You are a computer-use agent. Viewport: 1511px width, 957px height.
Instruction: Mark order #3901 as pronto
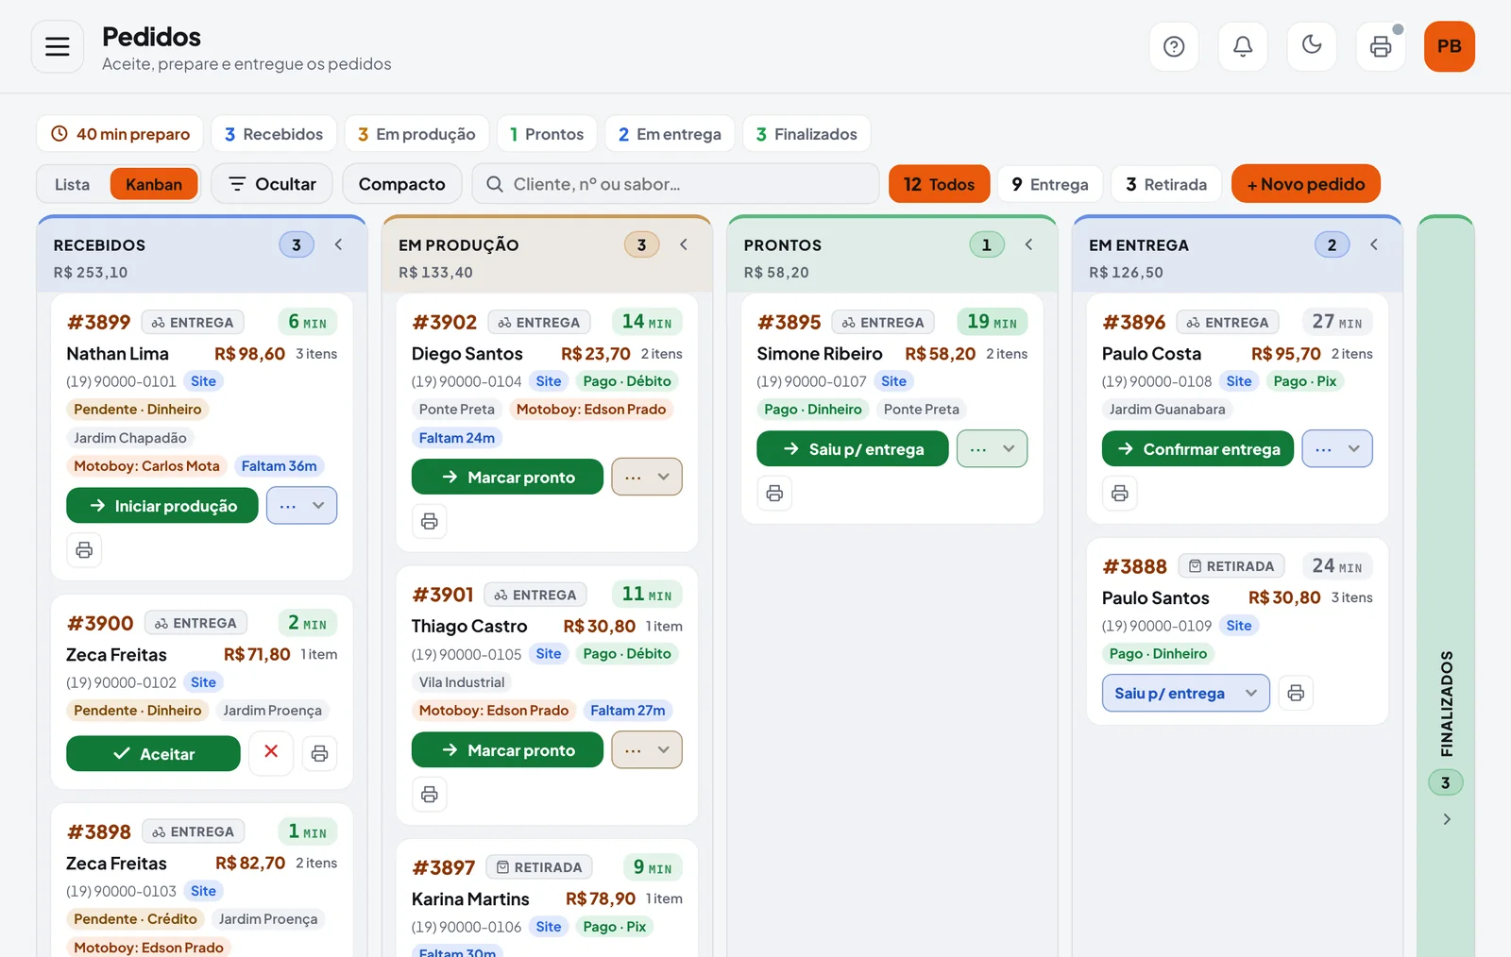click(x=507, y=750)
